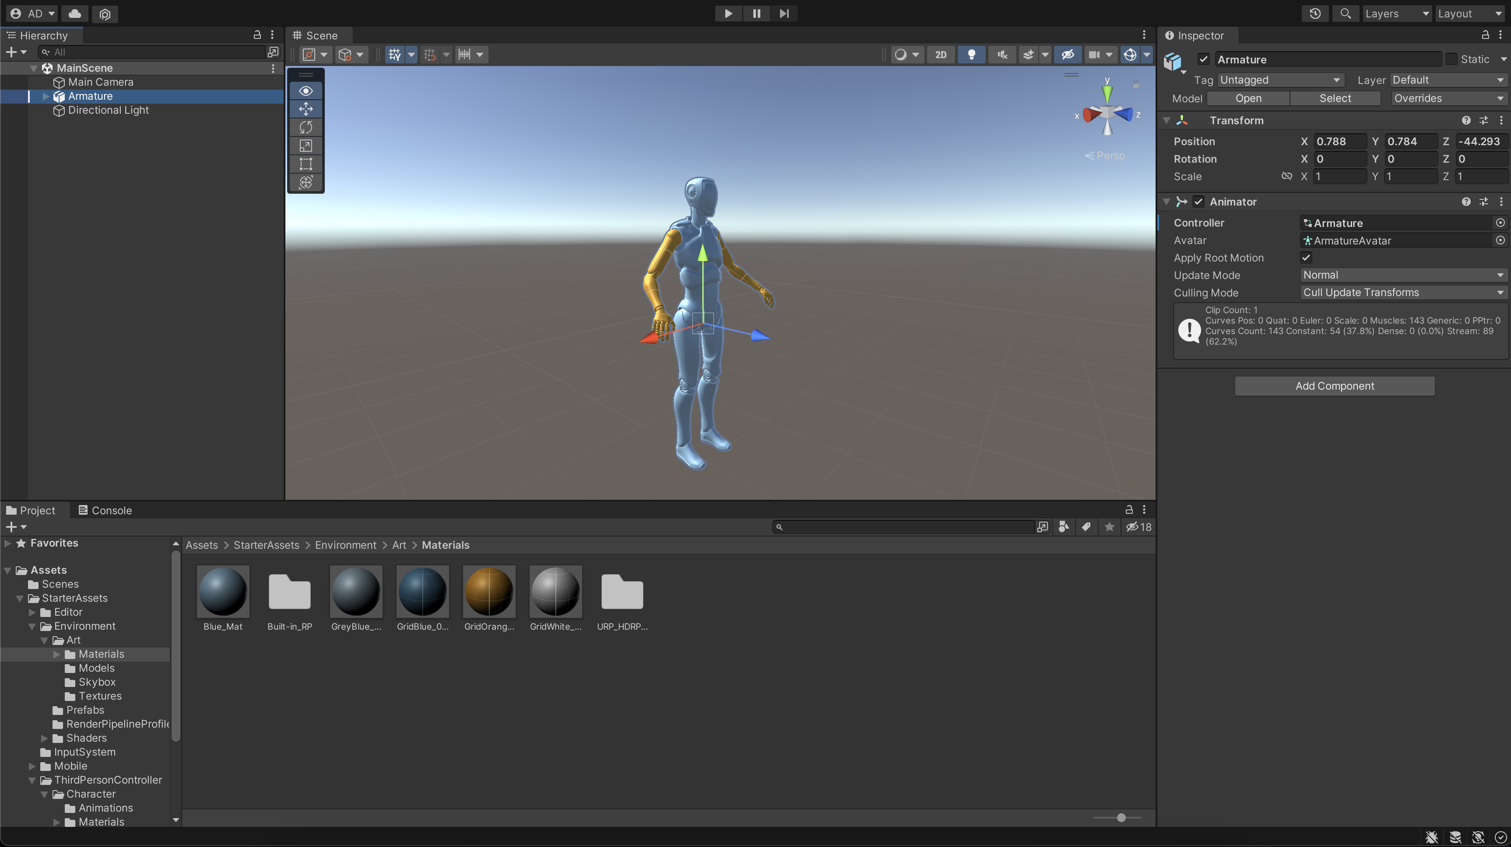This screenshot has height=847, width=1511.
Task: Toggle scene visibility hidden objects icon
Action: [x=1068, y=55]
